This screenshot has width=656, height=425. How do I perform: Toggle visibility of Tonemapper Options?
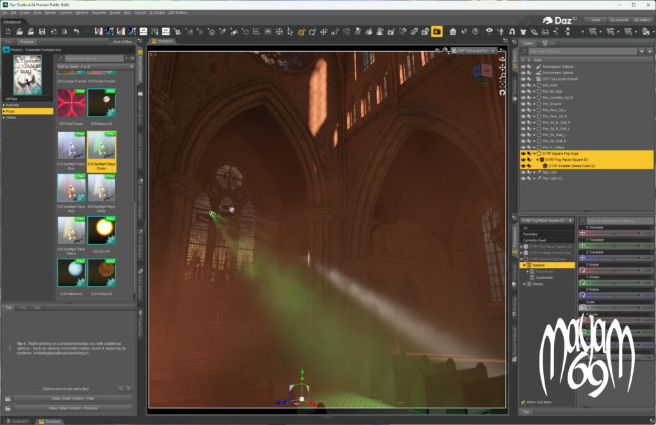pyautogui.click(x=523, y=67)
